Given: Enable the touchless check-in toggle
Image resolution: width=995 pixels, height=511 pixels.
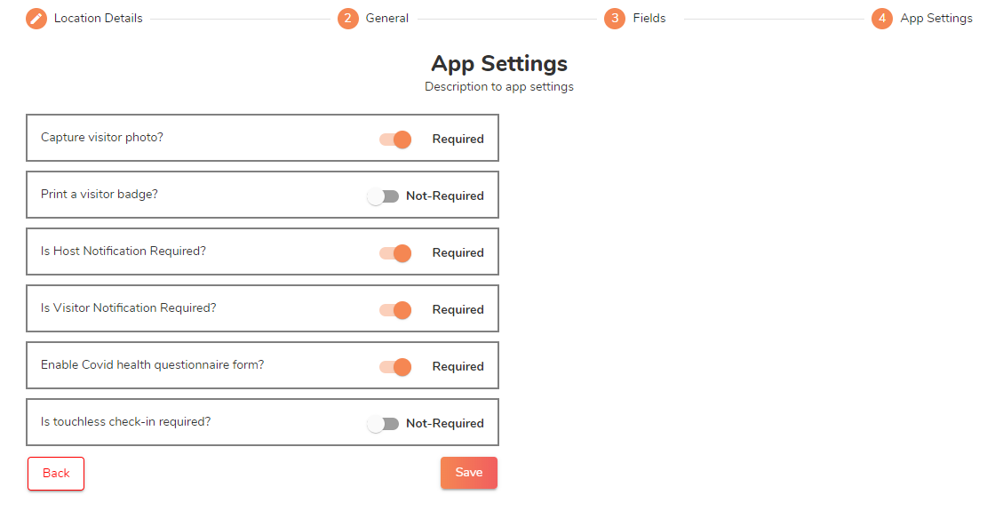Looking at the screenshot, I should 383,424.
